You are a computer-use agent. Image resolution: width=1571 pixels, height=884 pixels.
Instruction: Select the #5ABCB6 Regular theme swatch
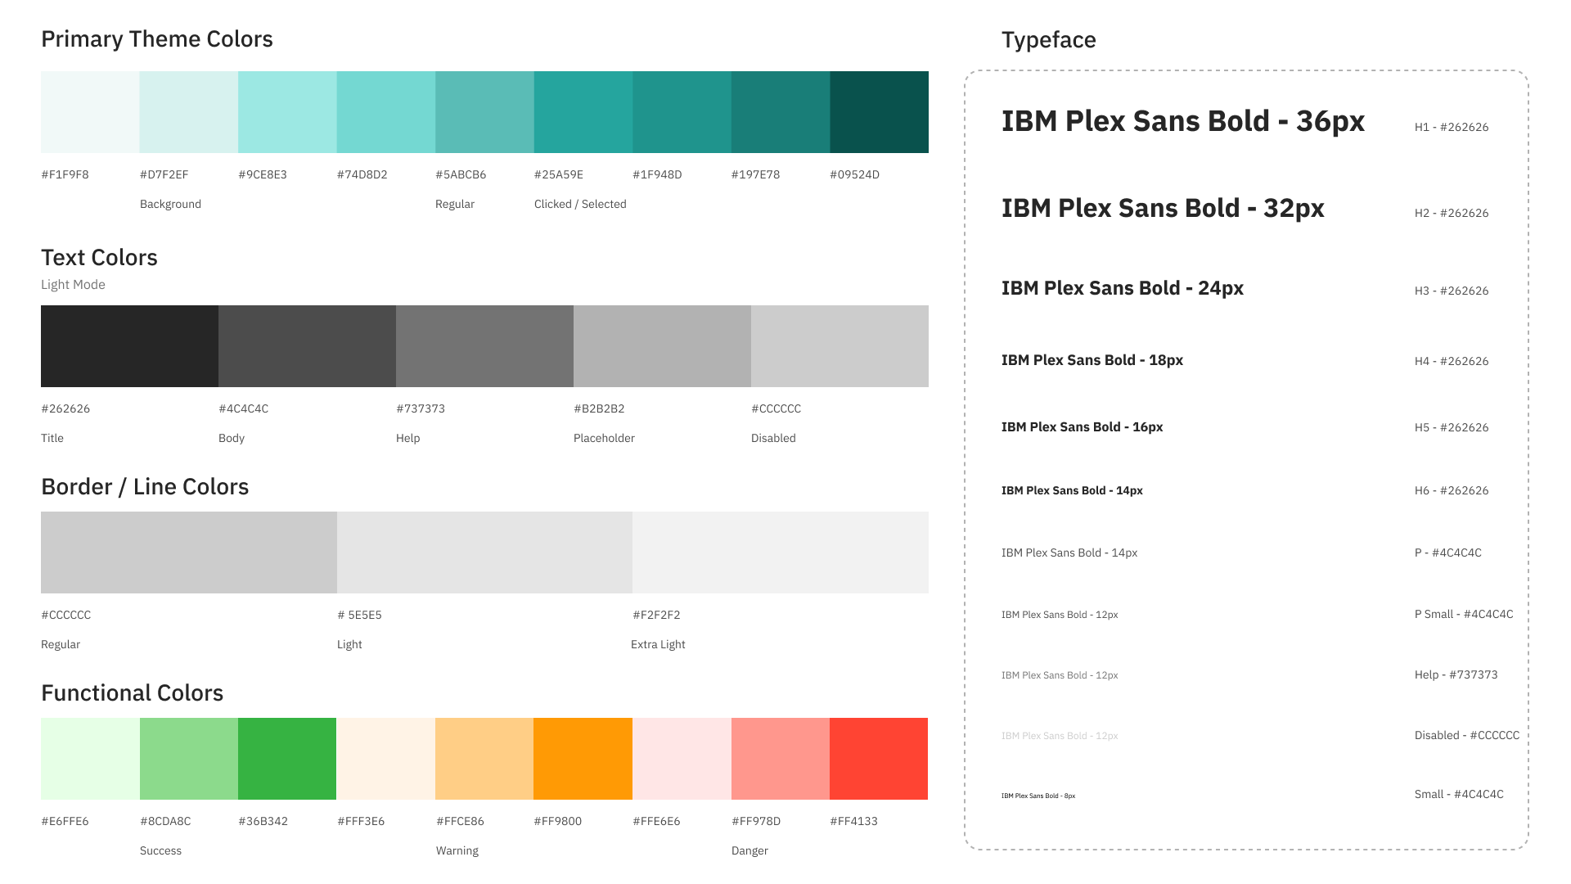[484, 112]
